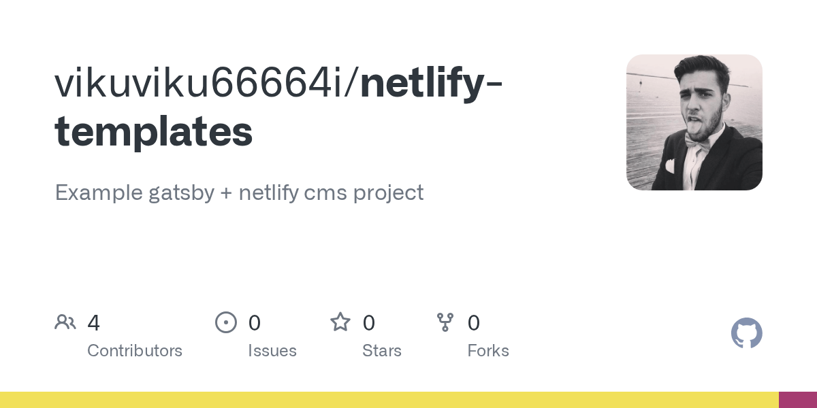
Task: Click the 0 next to the fork icon
Action: [474, 322]
